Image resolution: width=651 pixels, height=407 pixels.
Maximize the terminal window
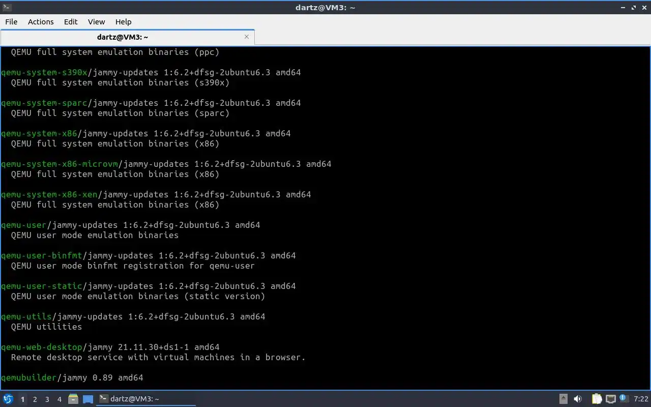click(634, 7)
